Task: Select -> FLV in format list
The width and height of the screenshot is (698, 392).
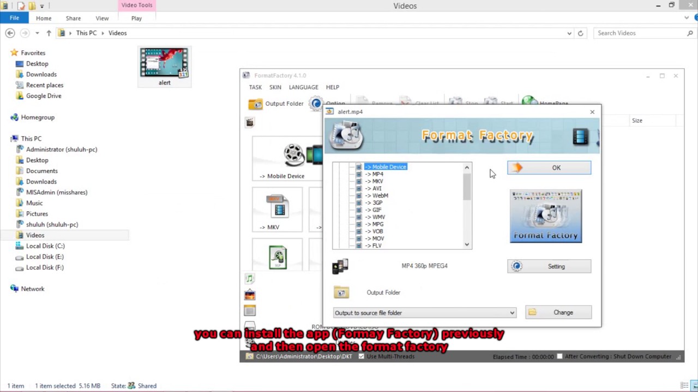Action: 374,246
